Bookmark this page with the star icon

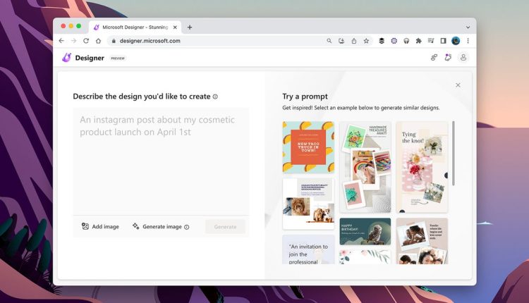[366, 41]
